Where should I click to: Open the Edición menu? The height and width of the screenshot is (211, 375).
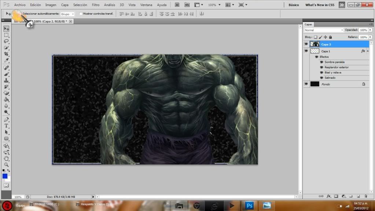(36, 5)
